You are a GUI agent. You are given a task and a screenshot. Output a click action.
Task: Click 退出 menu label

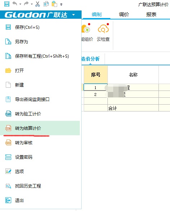pos(19,200)
